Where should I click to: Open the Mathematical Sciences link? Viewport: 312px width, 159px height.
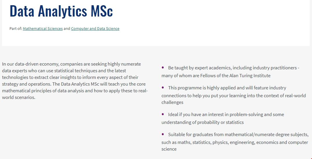[x=43, y=28]
